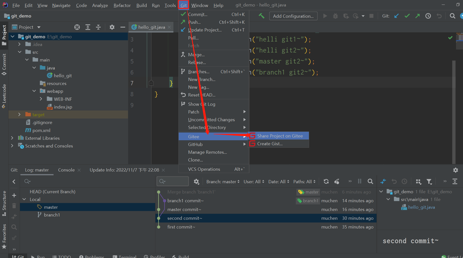
Task: Select Create Gist submenu item
Action: (x=278, y=144)
